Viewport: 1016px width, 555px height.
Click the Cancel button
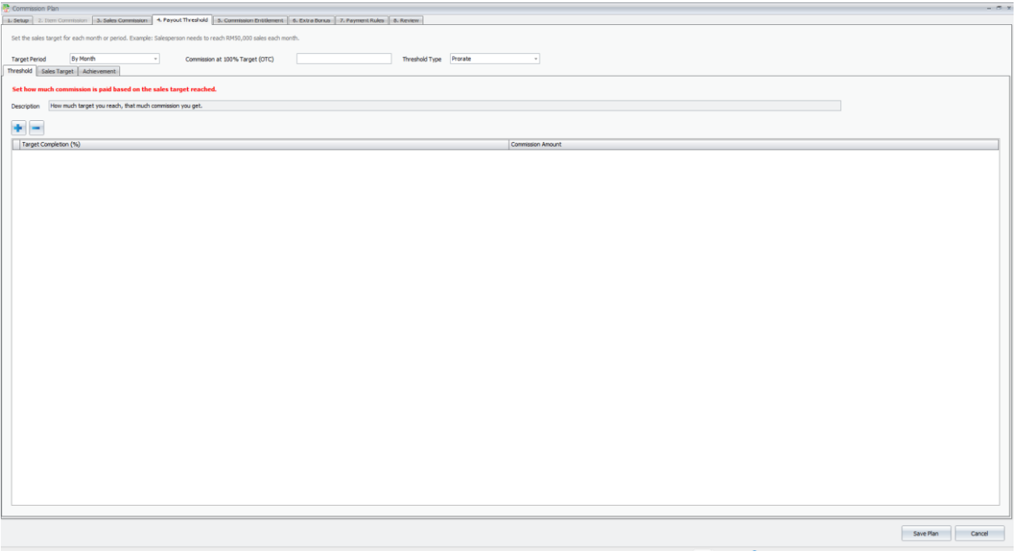(980, 533)
